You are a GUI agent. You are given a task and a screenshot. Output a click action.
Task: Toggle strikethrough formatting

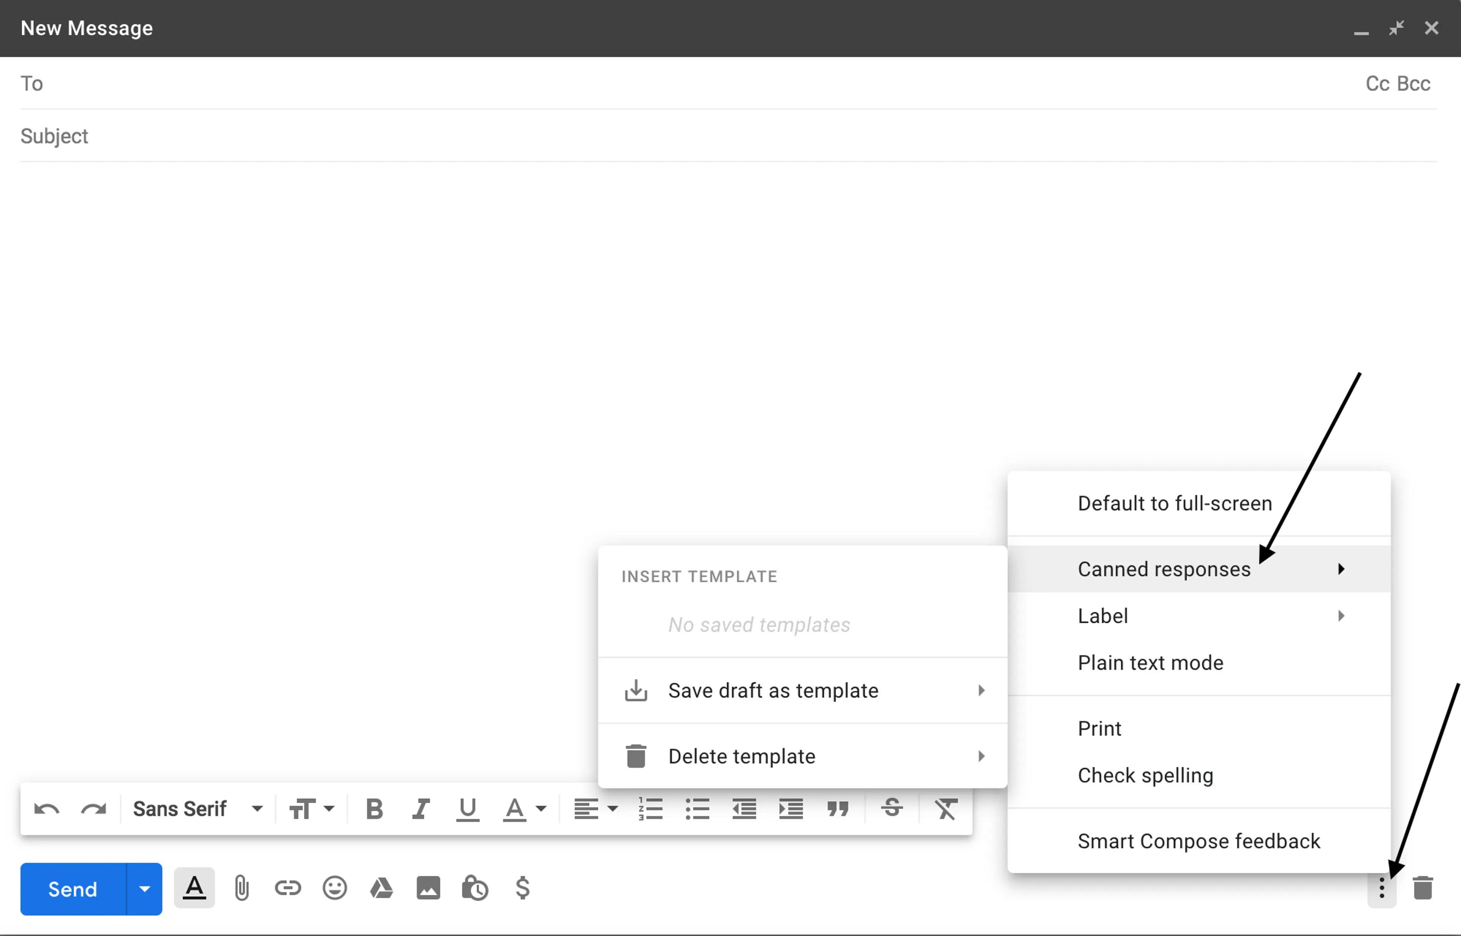892,809
